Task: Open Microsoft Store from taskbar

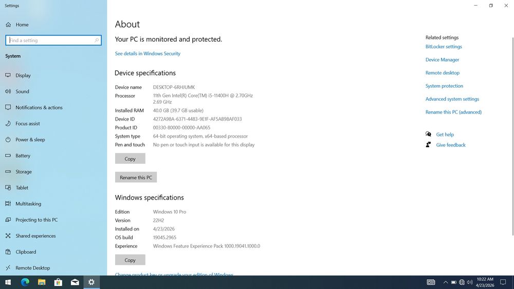Action: [58, 282]
